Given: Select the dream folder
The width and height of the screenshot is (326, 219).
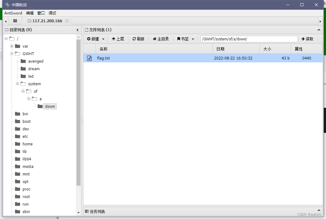Looking at the screenshot, I should (34, 69).
